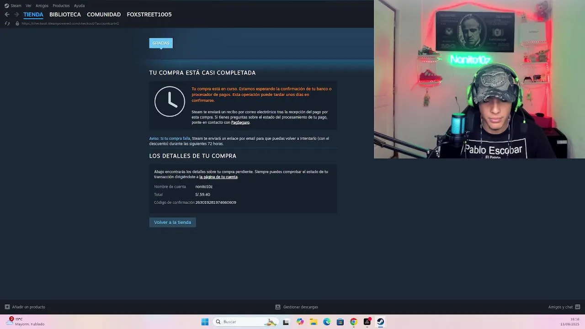
Task: Click the Código de confirmación label
Action: pos(174,202)
